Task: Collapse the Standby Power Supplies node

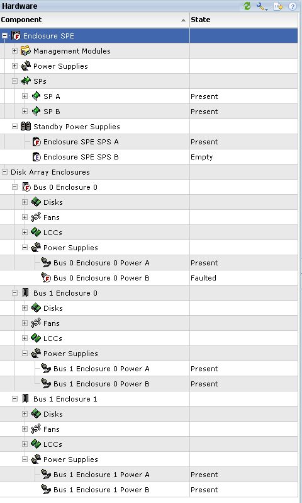Action: 14,127
